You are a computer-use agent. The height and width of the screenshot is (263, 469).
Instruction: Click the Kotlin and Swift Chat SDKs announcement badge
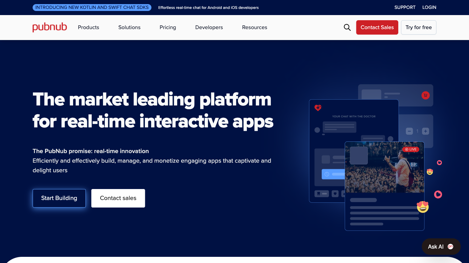click(92, 7)
